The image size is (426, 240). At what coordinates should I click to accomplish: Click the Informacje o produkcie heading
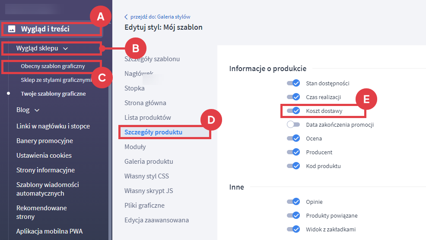click(267, 69)
